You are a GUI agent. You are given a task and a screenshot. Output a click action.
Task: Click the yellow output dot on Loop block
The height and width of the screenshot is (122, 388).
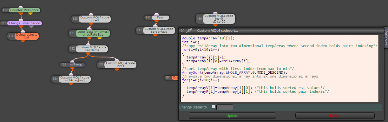coord(100,37)
